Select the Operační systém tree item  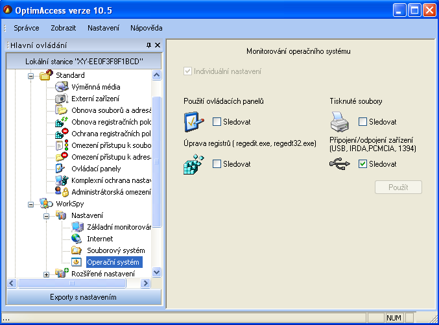[x=113, y=262]
